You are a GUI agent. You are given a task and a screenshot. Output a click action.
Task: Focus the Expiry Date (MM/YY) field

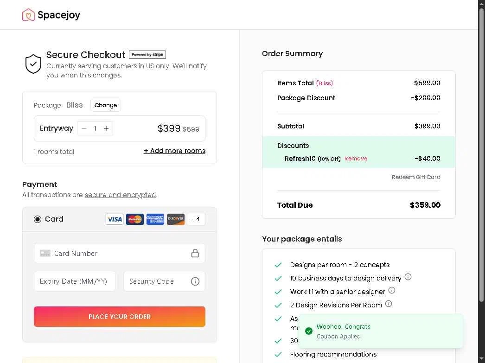point(75,281)
